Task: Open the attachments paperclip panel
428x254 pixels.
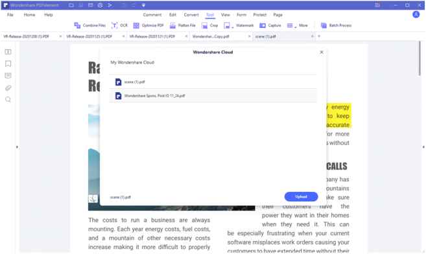Action: coord(8,88)
